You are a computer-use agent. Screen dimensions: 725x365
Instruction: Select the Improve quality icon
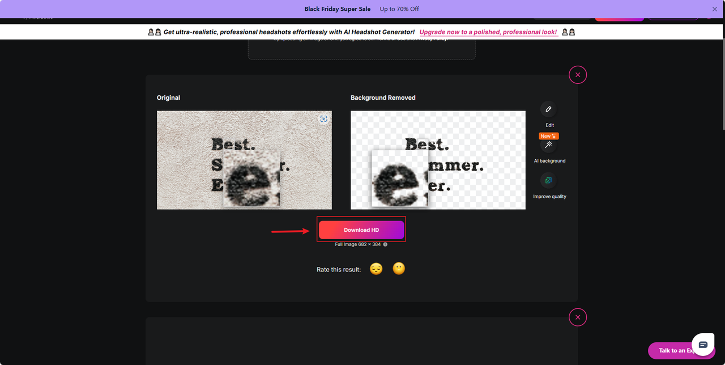[548, 181]
